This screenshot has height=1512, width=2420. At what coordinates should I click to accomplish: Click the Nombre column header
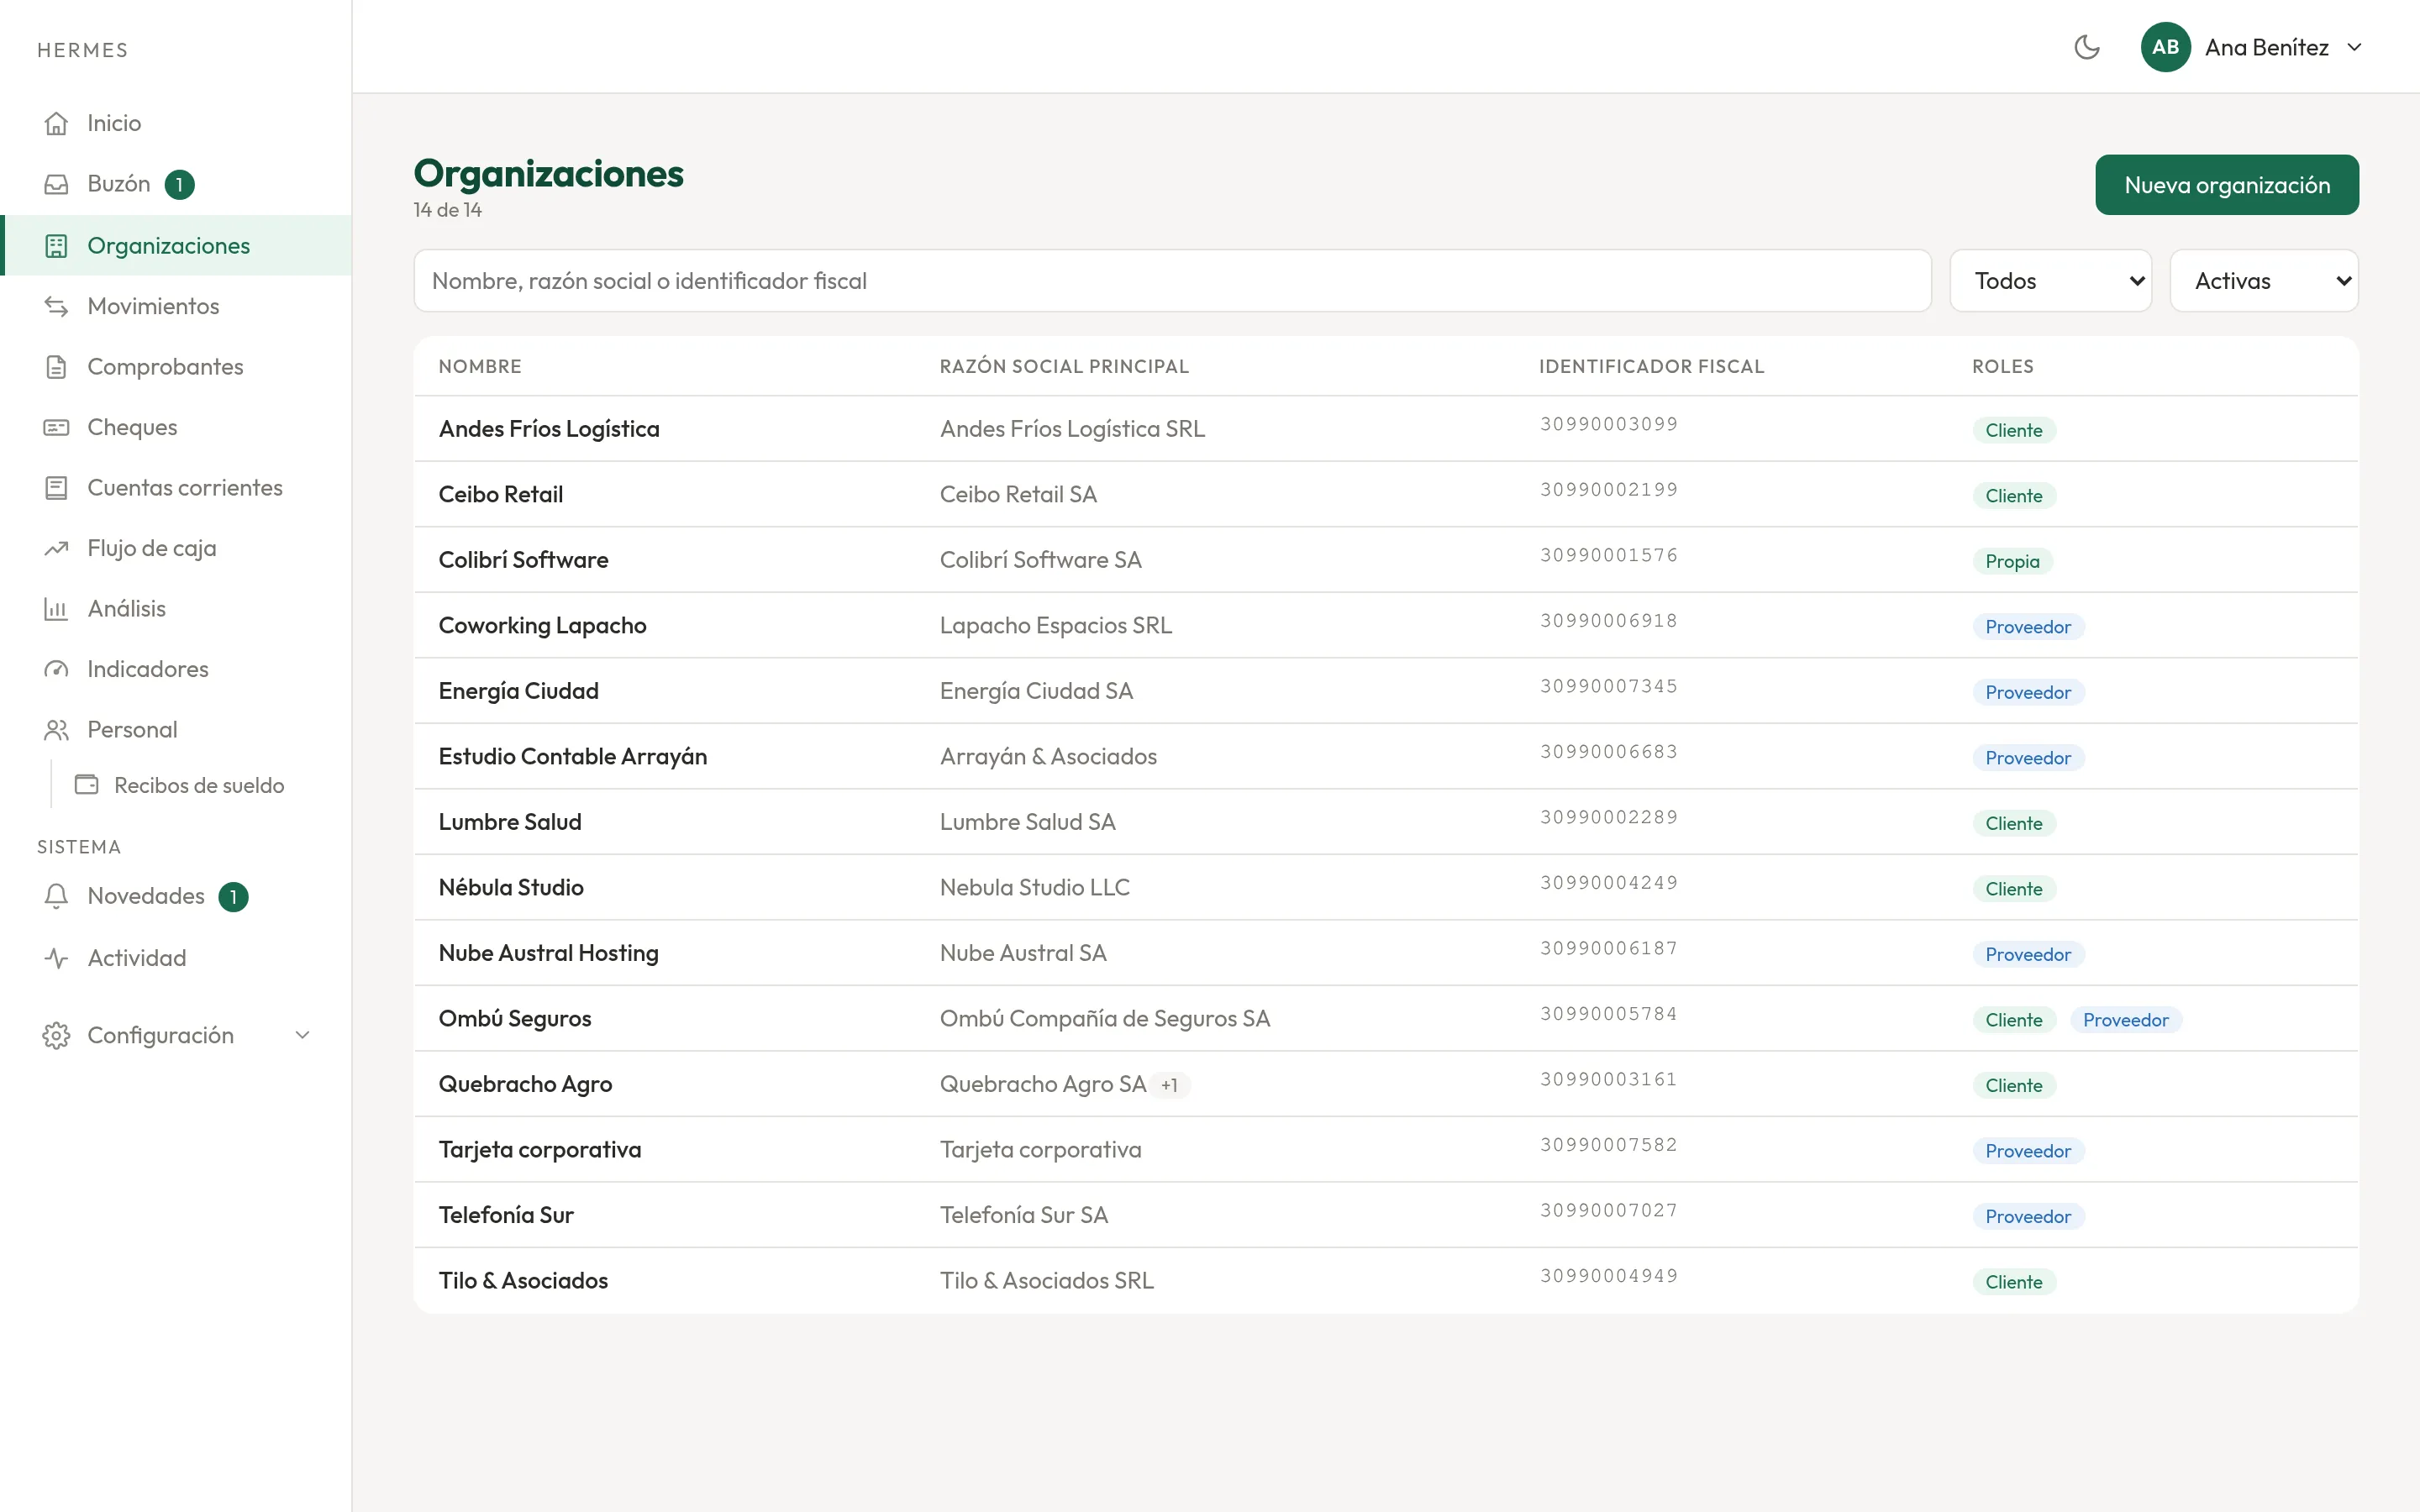pos(480,367)
